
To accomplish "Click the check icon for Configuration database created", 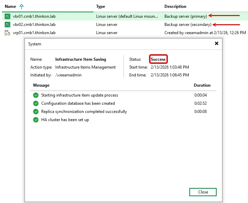I will 35,103.
